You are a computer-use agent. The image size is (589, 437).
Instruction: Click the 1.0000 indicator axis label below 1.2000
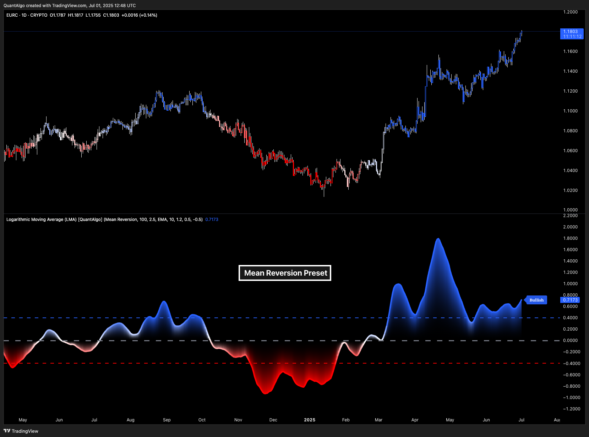[570, 284]
